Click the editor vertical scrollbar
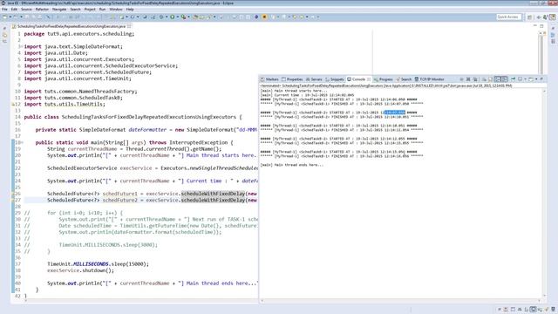The height and width of the screenshot is (314, 558). (541, 52)
